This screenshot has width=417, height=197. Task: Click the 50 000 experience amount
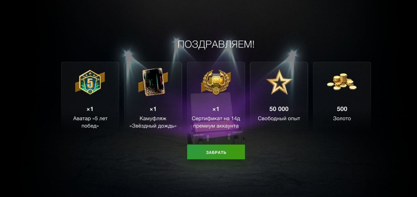(279, 109)
